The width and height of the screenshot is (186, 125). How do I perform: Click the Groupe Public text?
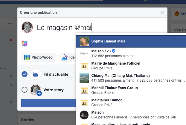click(103, 93)
